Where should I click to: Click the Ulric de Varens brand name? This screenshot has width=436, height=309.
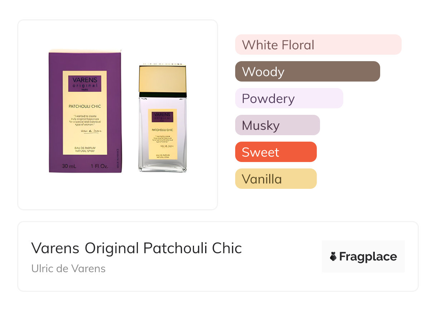(x=68, y=268)
